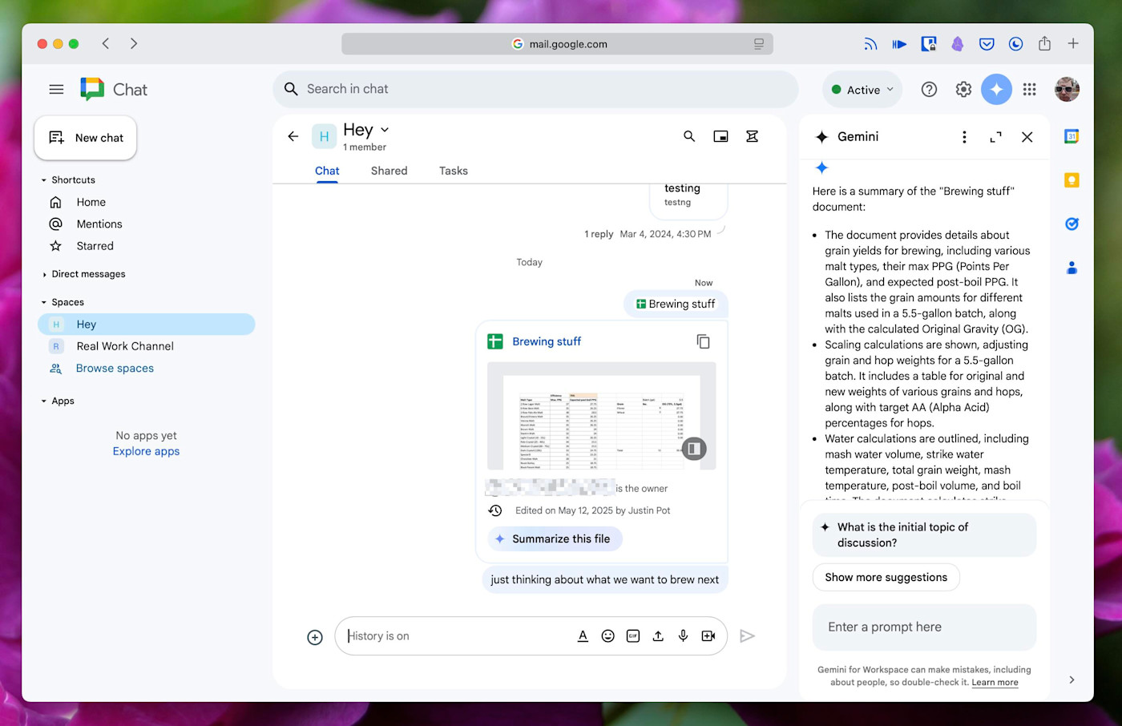Image resolution: width=1122 pixels, height=726 pixels.
Task: Click the Search in chat field
Action: [535, 89]
